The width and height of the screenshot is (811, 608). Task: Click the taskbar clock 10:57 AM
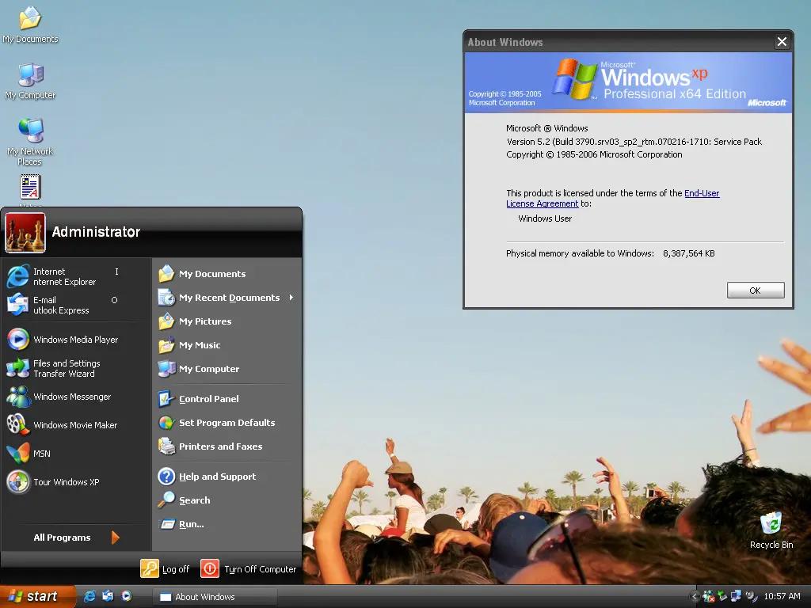tap(782, 597)
